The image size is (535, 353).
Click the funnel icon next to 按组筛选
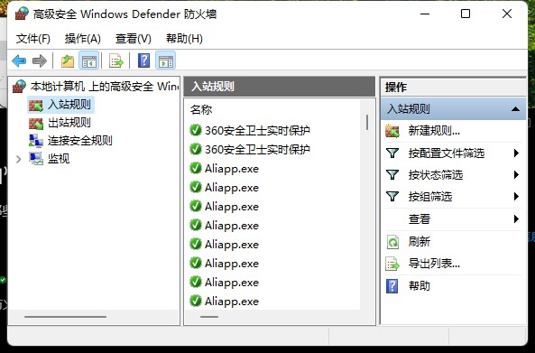click(x=392, y=196)
